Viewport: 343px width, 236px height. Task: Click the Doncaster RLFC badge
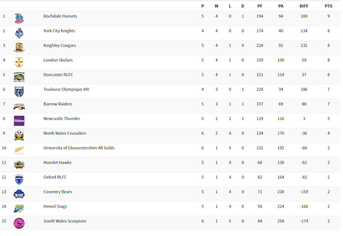(19, 77)
